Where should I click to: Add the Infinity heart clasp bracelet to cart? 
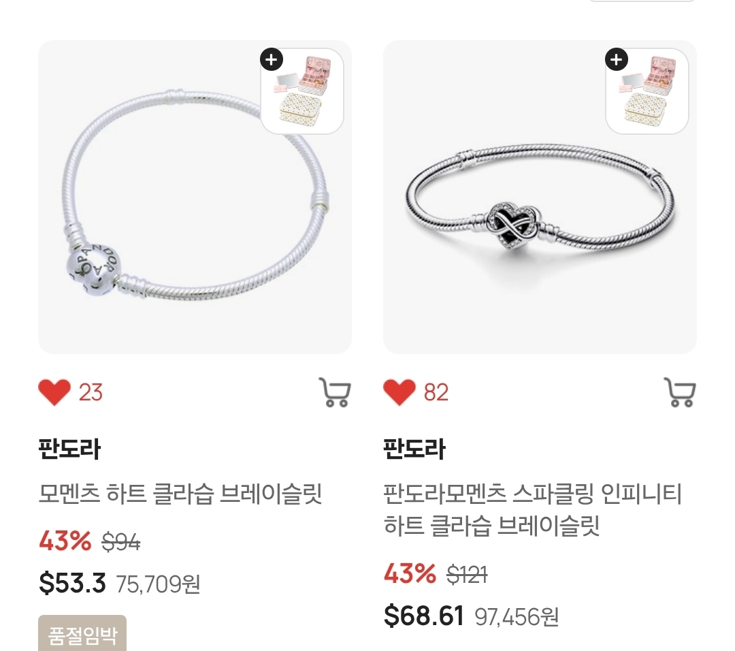(680, 392)
